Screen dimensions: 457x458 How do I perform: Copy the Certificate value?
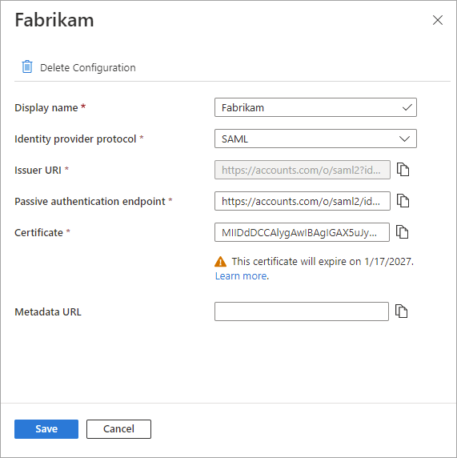click(402, 232)
